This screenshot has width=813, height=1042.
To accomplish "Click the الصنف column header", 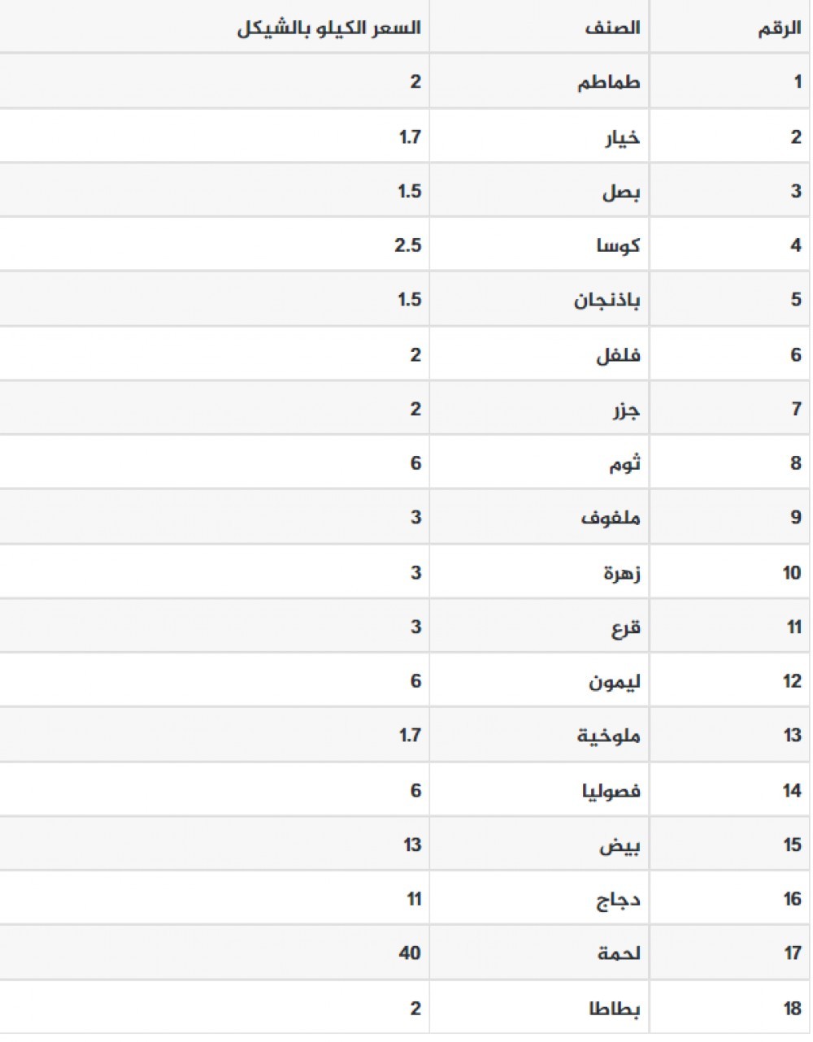I will click(611, 28).
